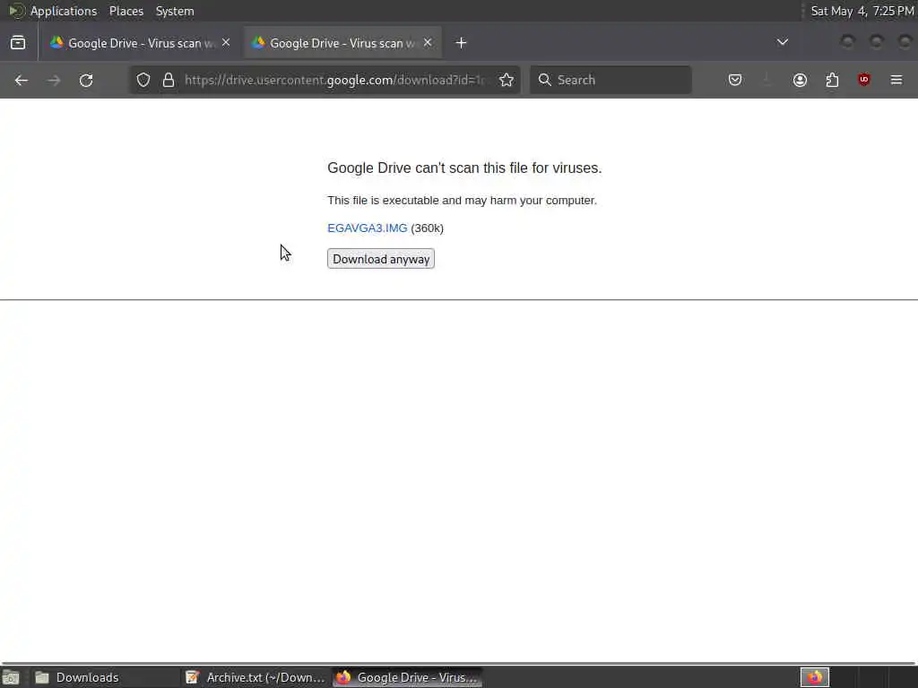Show site security padlock info
The height and width of the screenshot is (688, 918).
tap(169, 80)
